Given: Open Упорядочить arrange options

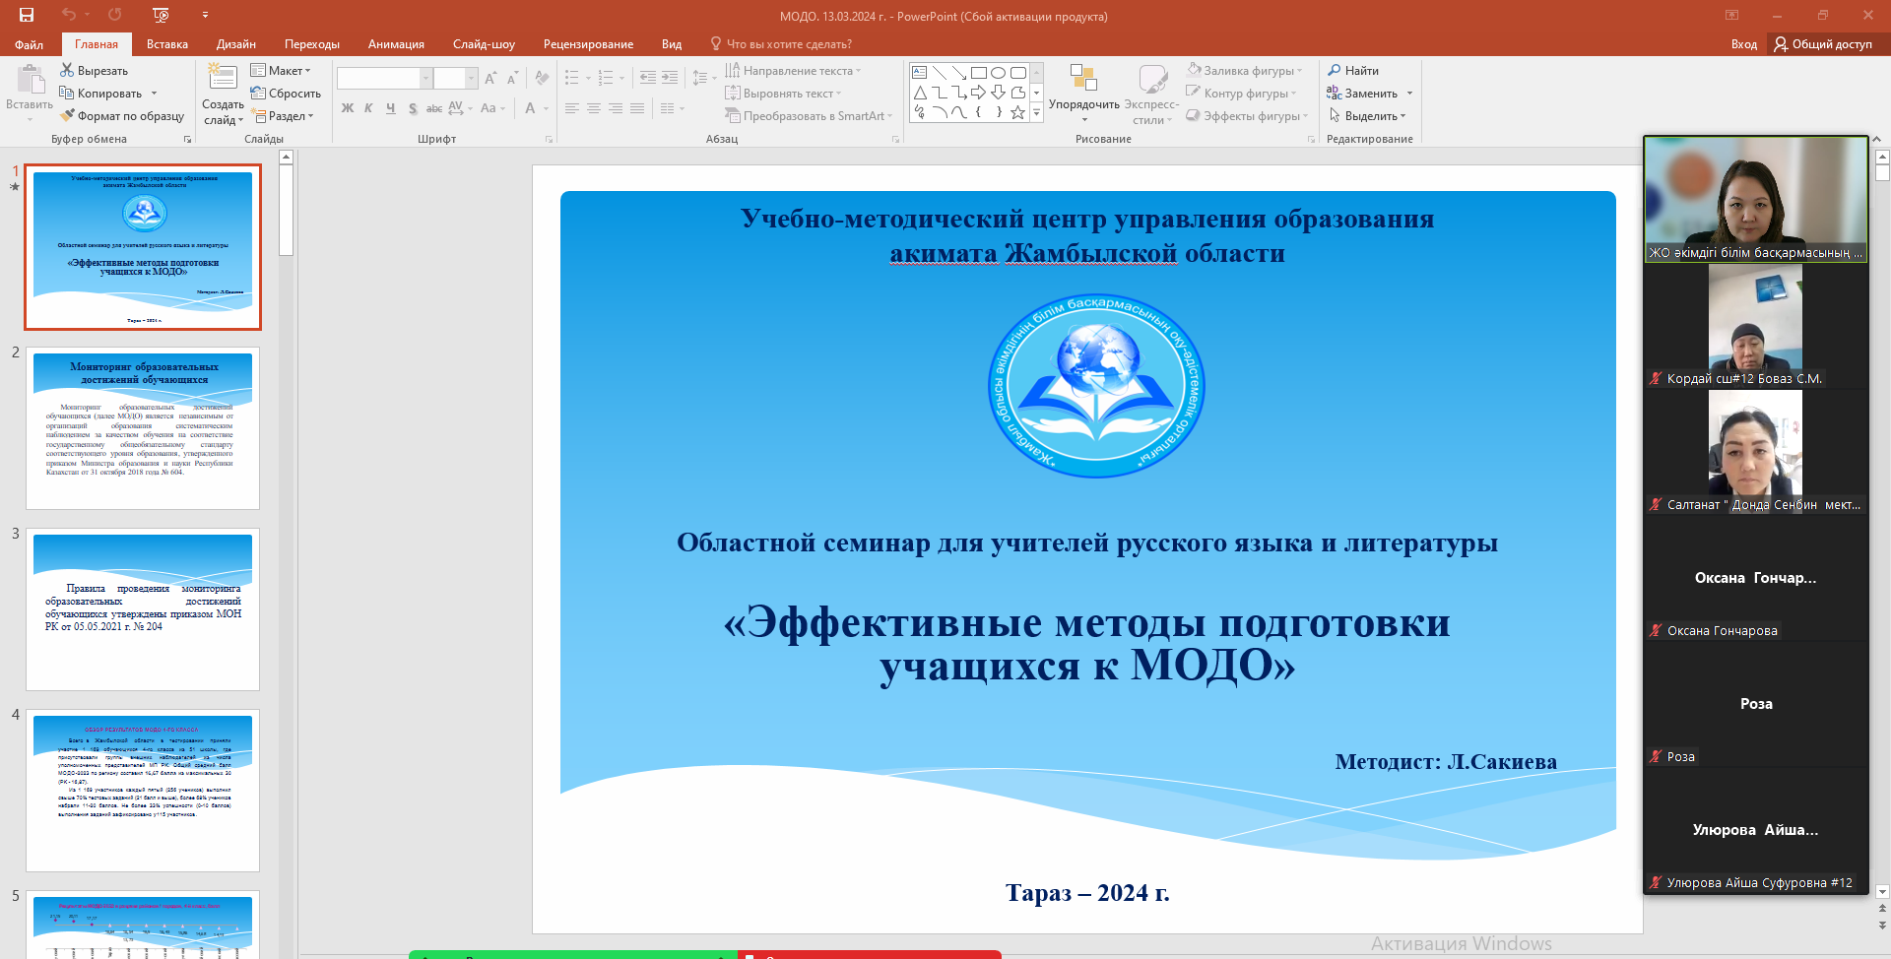Looking at the screenshot, I should pos(1084,94).
